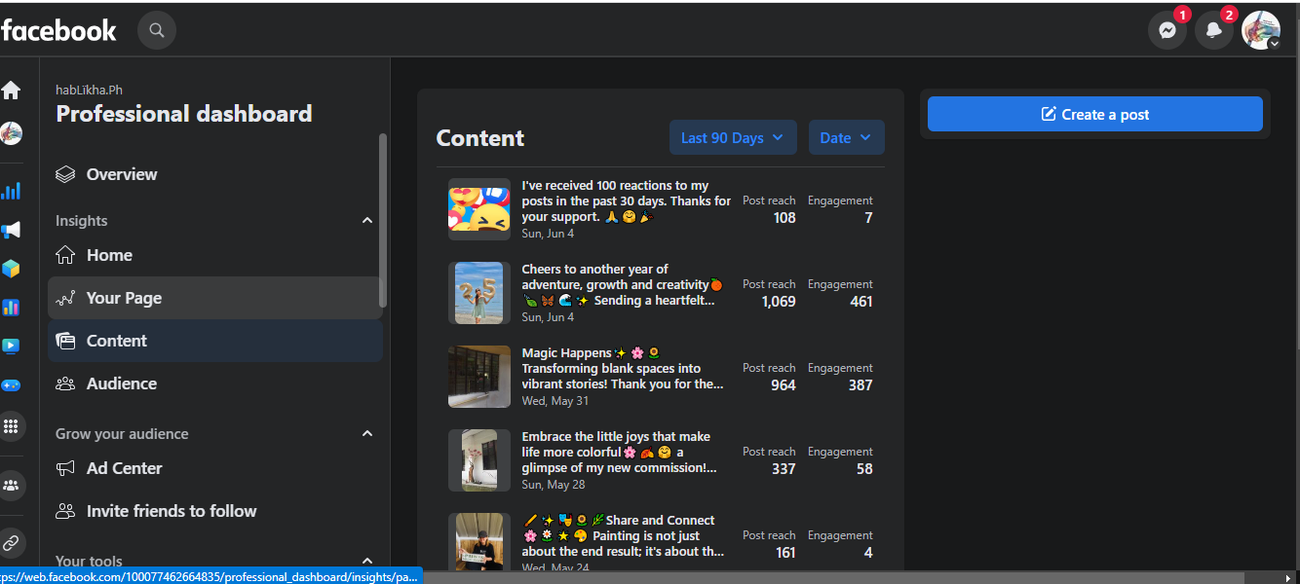Open the 25 balloons beach post thumbnail

coord(479,293)
